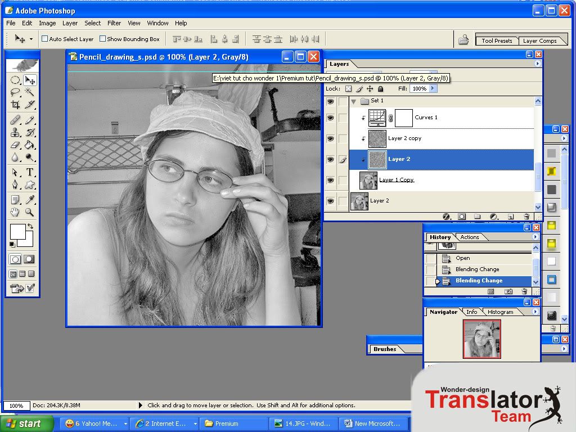Toggle lock transparent pixels
The height and width of the screenshot is (432, 576).
(x=348, y=88)
